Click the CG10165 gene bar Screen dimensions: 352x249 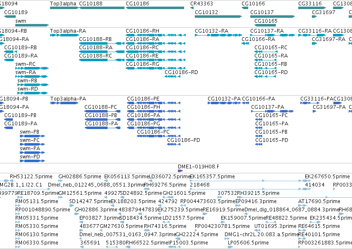click(265, 25)
